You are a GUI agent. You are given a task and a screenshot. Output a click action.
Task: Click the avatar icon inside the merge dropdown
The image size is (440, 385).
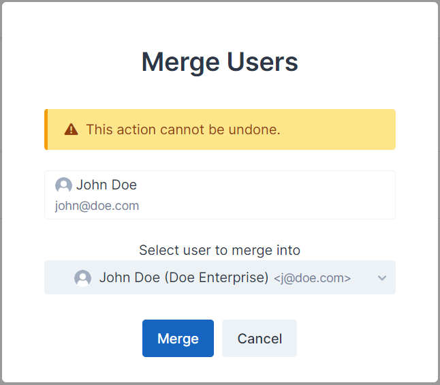point(82,278)
